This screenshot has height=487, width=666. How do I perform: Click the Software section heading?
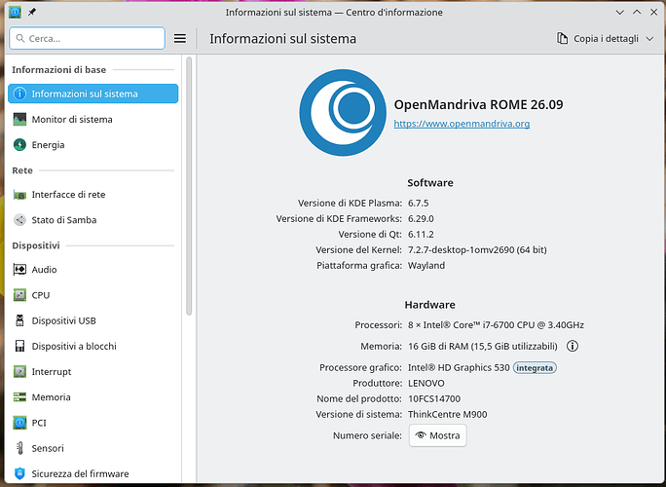tap(429, 183)
